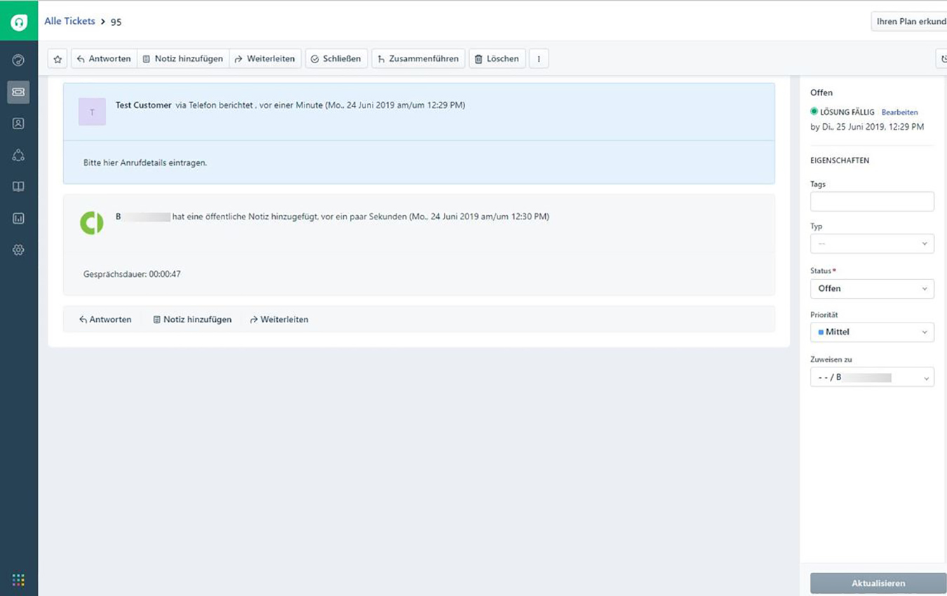The image size is (947, 596).
Task: Open the three-dot more options menu
Action: (539, 58)
